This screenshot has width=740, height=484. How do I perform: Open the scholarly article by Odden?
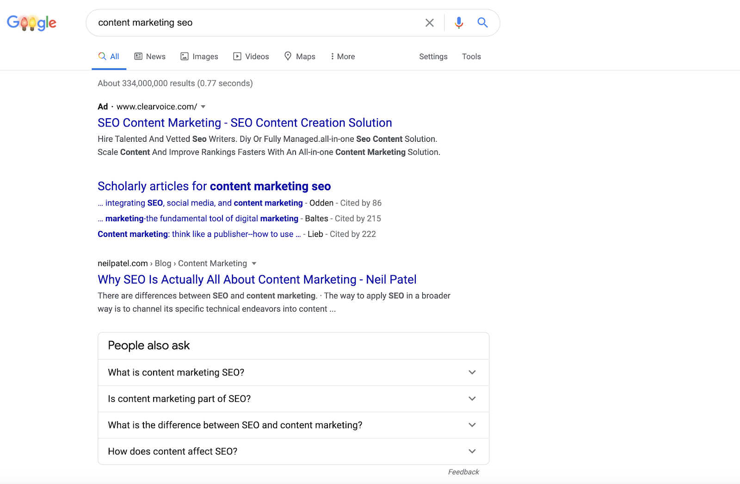coord(200,203)
